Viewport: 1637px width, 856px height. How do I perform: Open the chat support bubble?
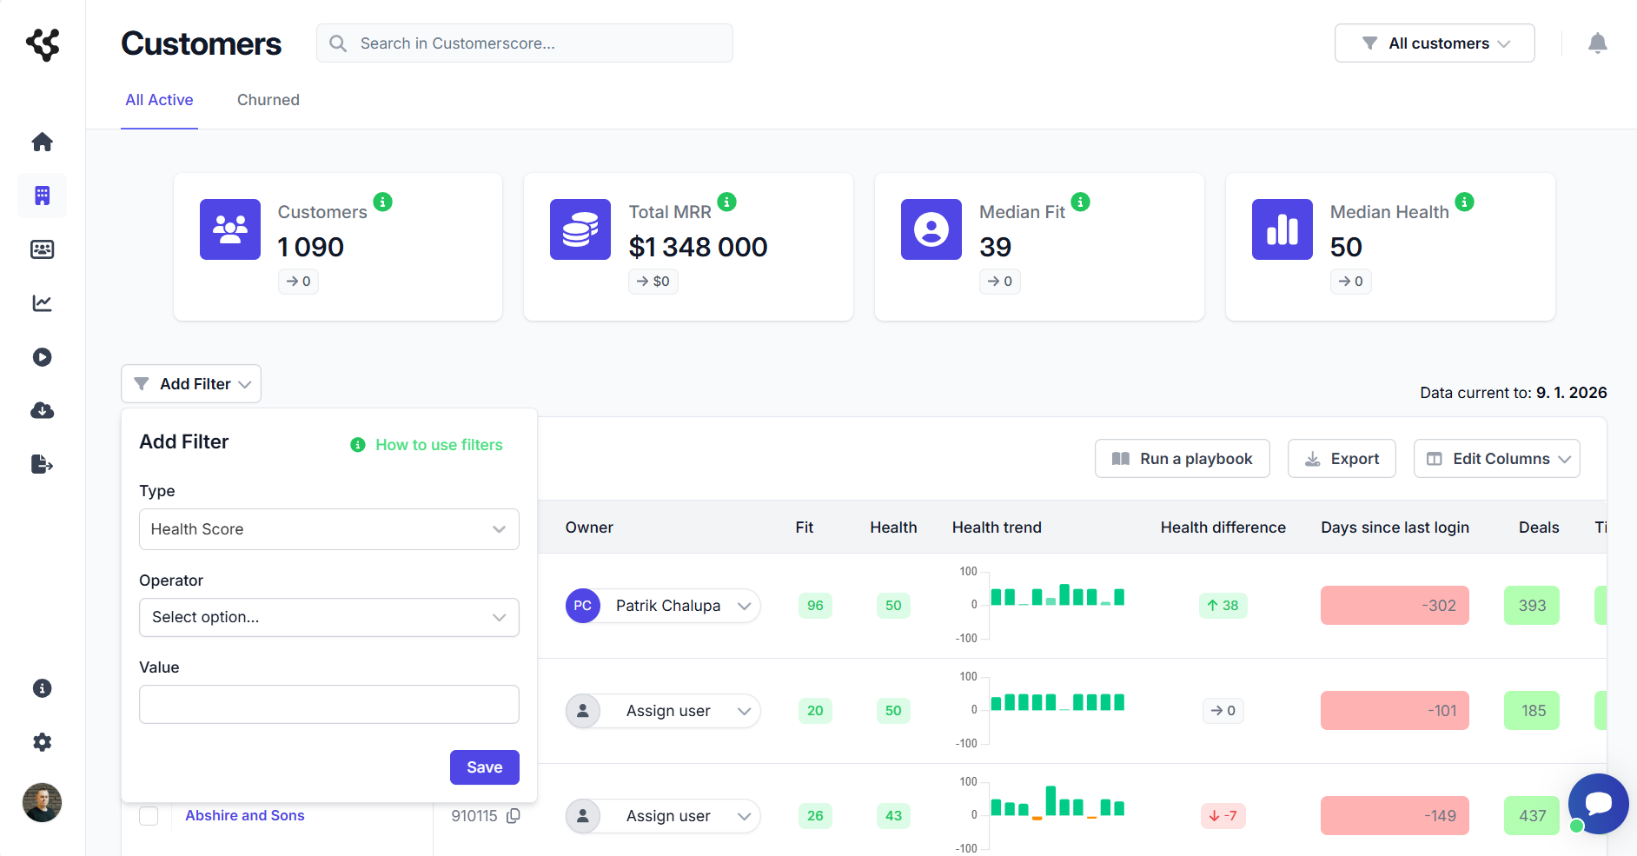(1598, 803)
